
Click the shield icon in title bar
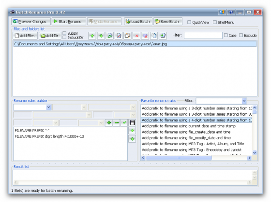tap(222, 12)
